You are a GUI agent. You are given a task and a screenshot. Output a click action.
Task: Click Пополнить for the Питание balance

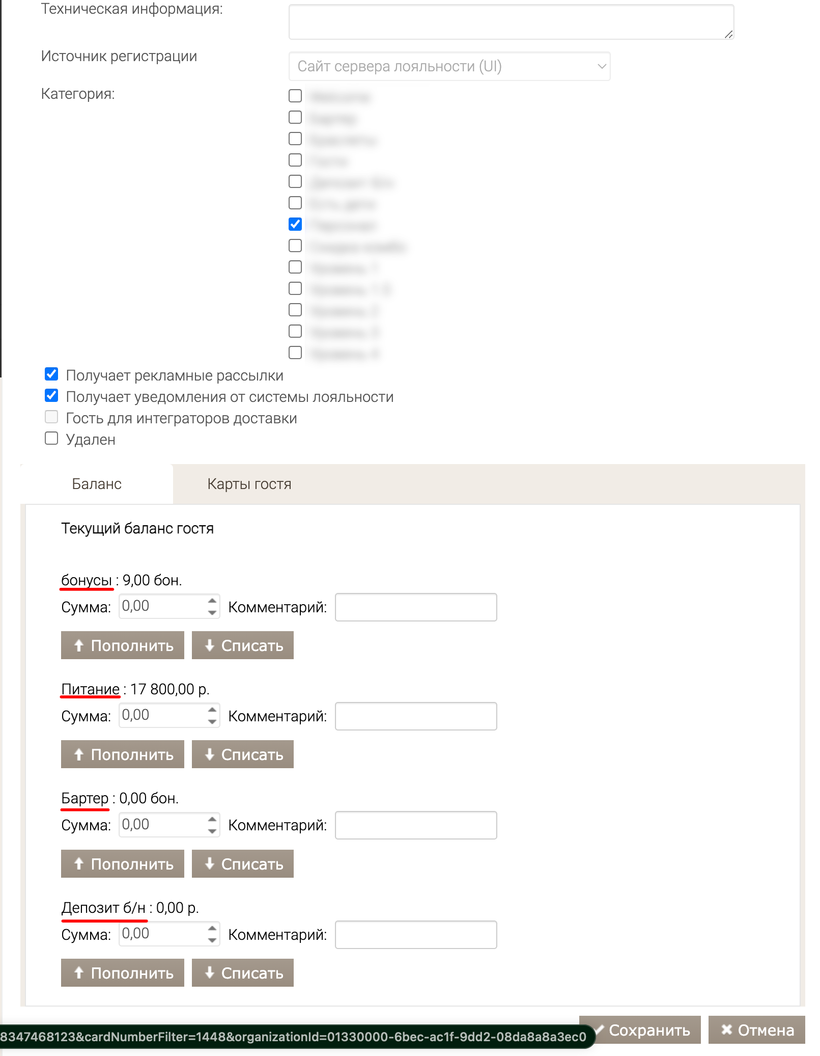point(122,754)
